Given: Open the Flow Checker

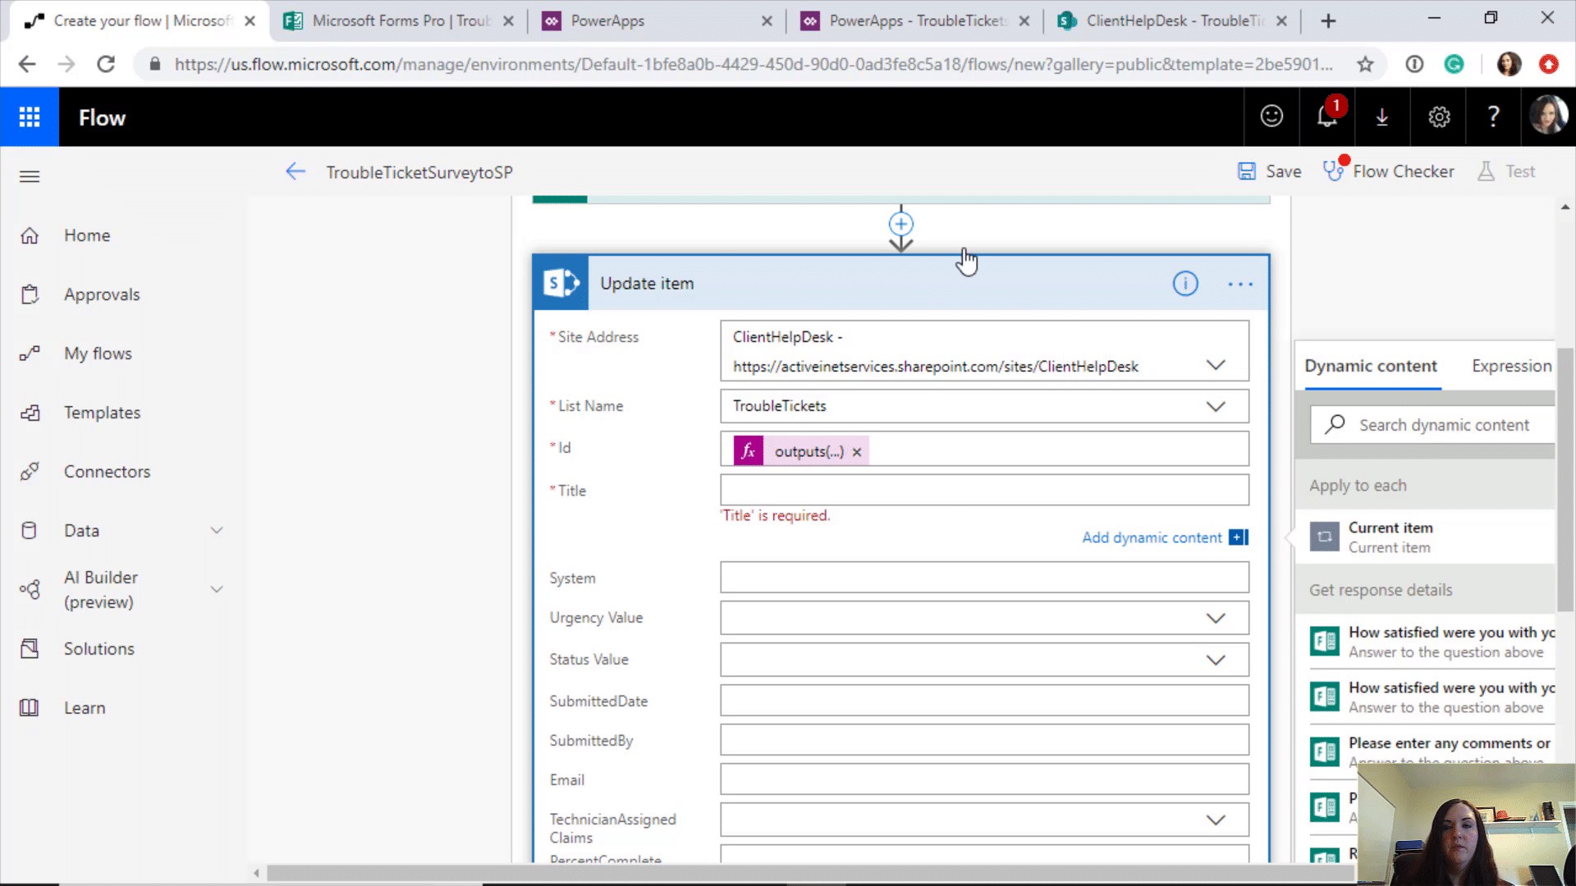Looking at the screenshot, I should (1389, 171).
